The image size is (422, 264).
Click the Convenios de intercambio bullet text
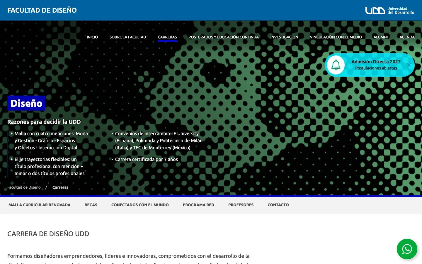pyautogui.click(x=159, y=141)
